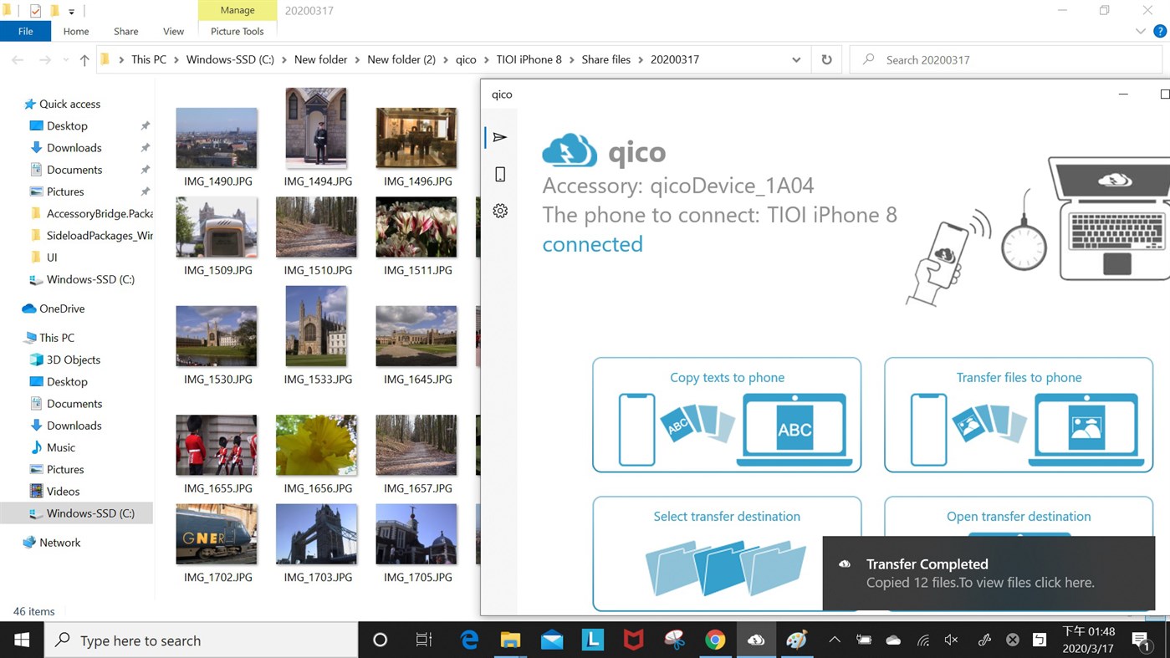Refresh the folder with the refresh icon
Viewport: 1170px width, 658px height.
click(825, 59)
